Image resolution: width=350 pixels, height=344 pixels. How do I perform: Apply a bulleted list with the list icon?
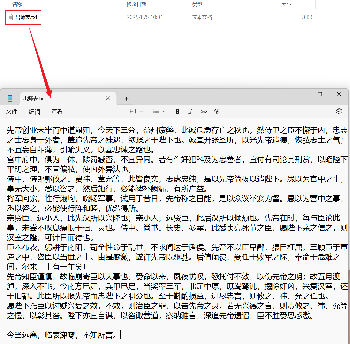point(155,111)
